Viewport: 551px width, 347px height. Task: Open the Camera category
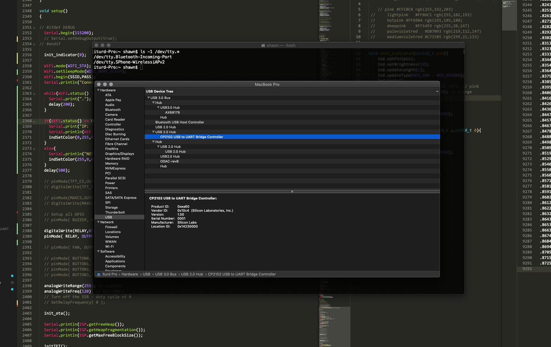point(112,115)
